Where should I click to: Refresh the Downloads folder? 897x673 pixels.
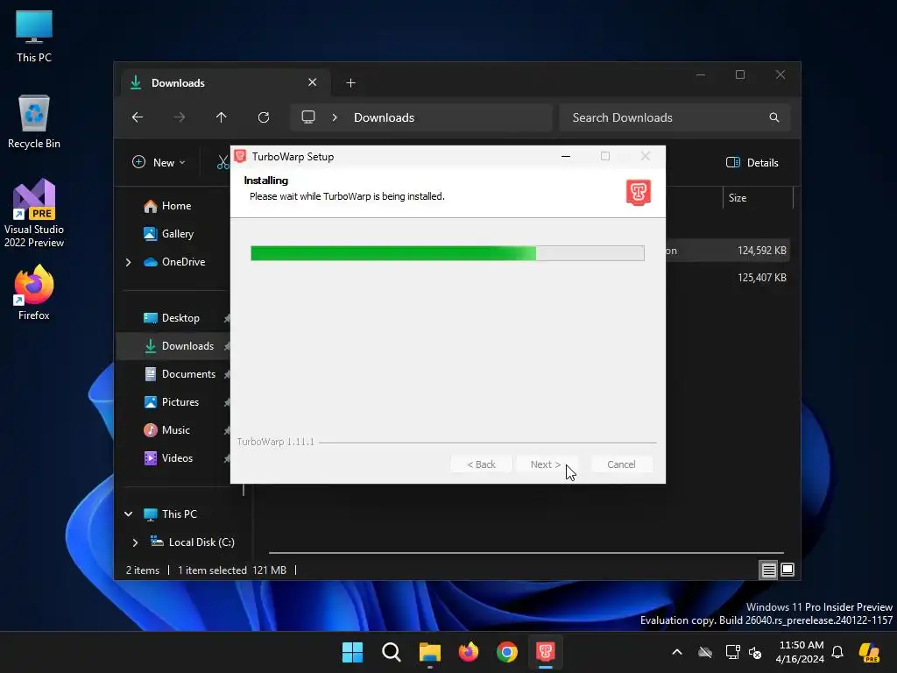pos(263,117)
